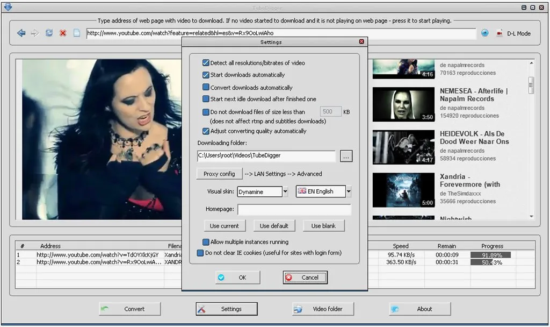
Task: Click Use current homepage button
Action: click(225, 226)
